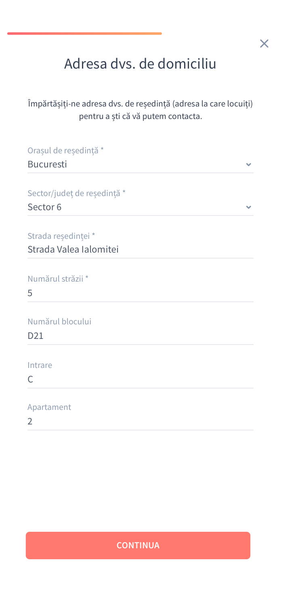Image resolution: width=281 pixels, height=606 pixels.
Task: Click the Intrare field containing C
Action: click(x=140, y=379)
